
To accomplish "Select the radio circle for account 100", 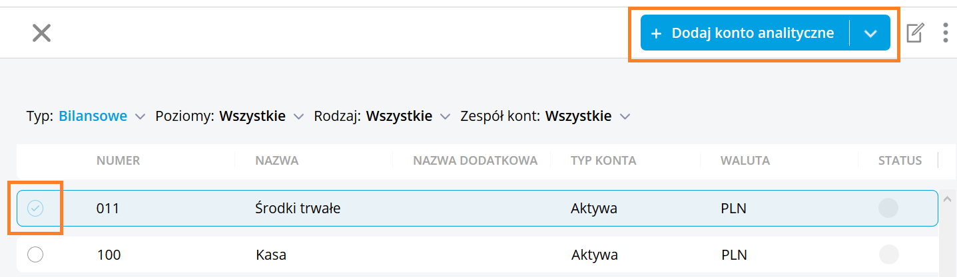I will [x=35, y=254].
